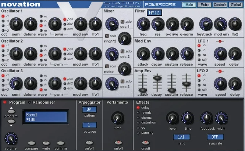The image size is (245, 151).
Task: Select distortion in Effects list
Action: (x=138, y=123)
